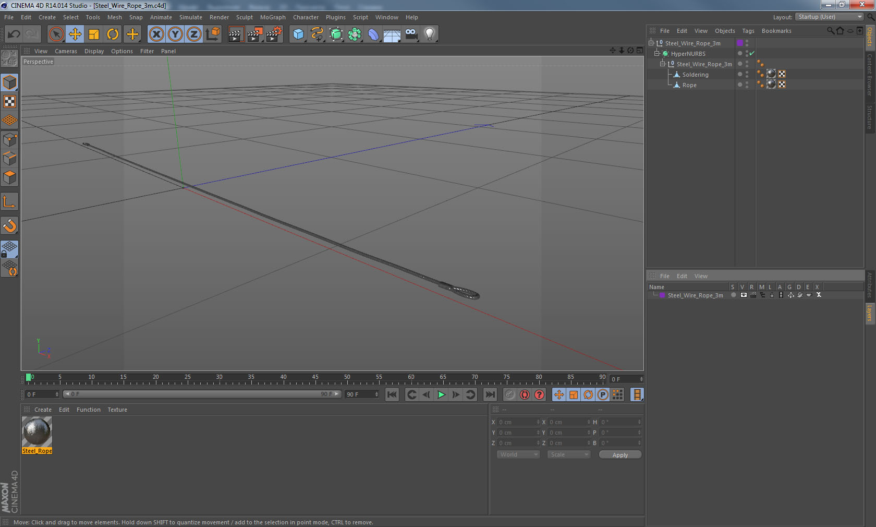
Task: Toggle Z axis lock
Action: pyautogui.click(x=194, y=34)
